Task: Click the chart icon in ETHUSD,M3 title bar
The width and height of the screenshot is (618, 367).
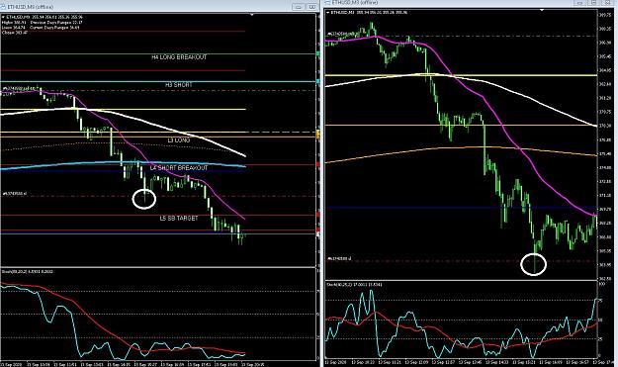Action: (328, 2)
